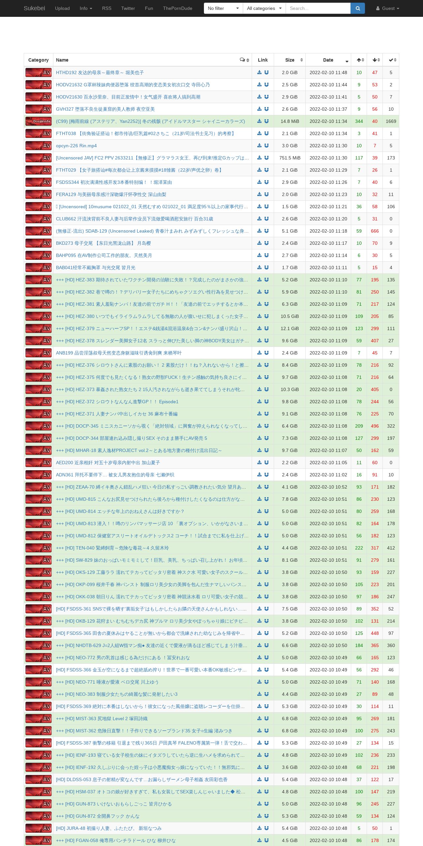The image size is (423, 846).
Task: Open magnet link for BKD273 row
Action: [x=267, y=243]
